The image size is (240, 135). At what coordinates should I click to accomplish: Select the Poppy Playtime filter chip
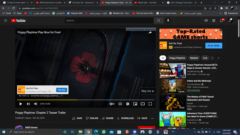coord(177,58)
